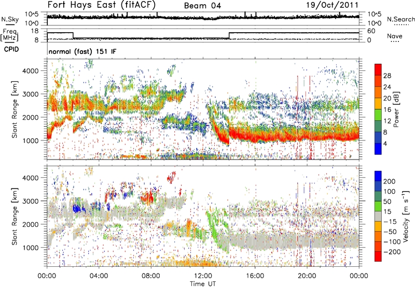Screen dimensions: 415x287
Task: Click power panel 'Slant Range [km]' label
Action: coord(15,109)
